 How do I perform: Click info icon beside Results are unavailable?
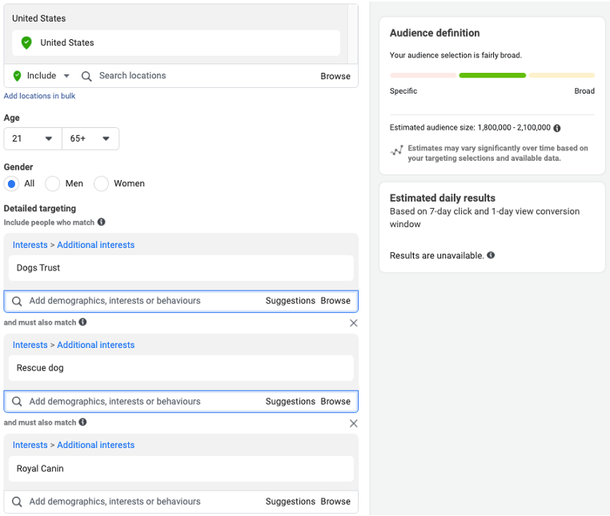pos(491,256)
